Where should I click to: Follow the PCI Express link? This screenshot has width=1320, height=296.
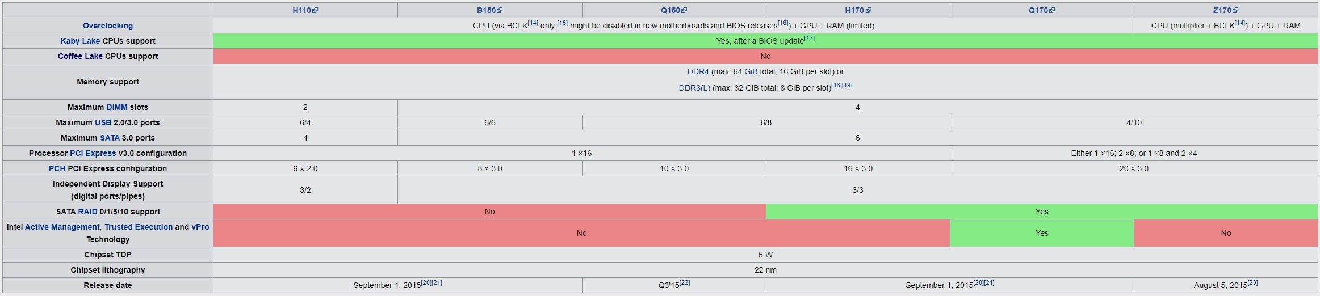pos(93,153)
